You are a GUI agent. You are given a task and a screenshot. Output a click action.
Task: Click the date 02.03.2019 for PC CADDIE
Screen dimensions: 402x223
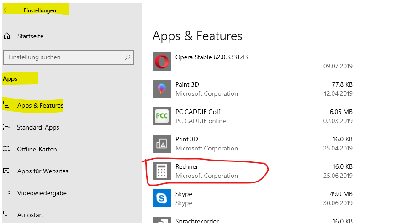(x=338, y=121)
